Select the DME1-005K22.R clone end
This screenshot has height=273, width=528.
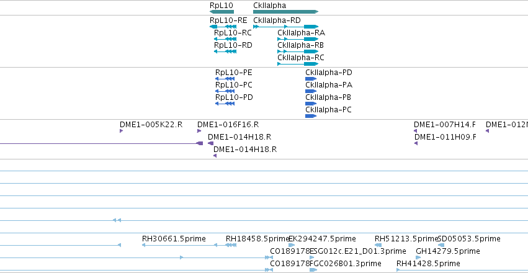coord(121,131)
